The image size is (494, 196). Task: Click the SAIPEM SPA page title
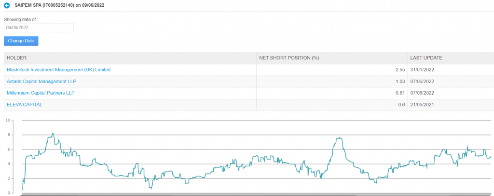pos(59,5)
